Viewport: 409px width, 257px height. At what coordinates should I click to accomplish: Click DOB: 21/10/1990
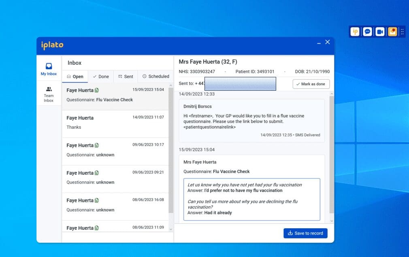312,71
